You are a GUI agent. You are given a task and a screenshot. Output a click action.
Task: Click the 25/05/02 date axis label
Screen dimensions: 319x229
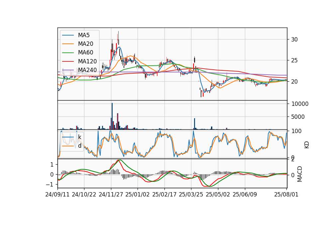click(x=218, y=195)
